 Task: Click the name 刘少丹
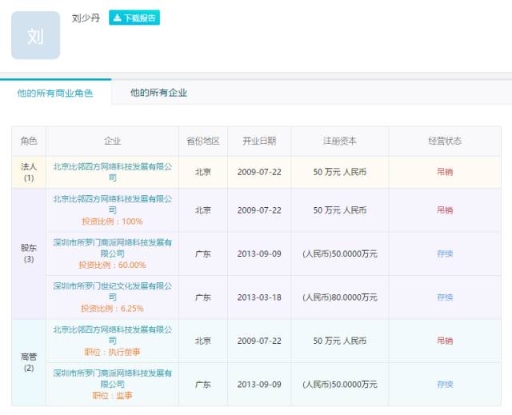[86, 18]
